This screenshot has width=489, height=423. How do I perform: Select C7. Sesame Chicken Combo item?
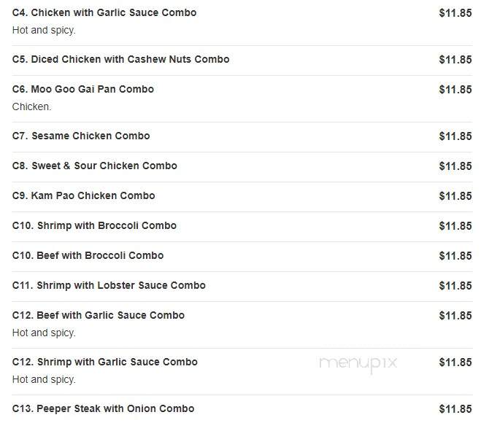click(81, 136)
